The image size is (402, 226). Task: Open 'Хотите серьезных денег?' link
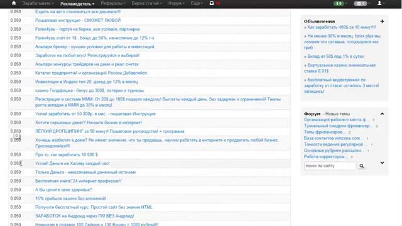coord(89,122)
